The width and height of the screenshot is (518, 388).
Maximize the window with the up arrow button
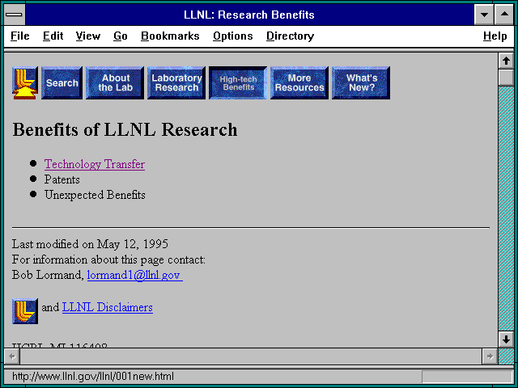pos(504,15)
